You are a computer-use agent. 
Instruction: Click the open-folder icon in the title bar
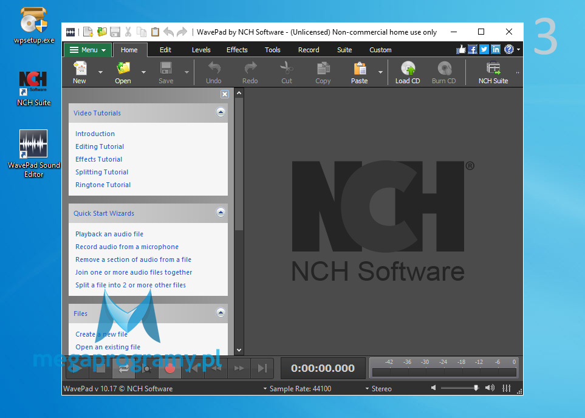click(x=102, y=32)
